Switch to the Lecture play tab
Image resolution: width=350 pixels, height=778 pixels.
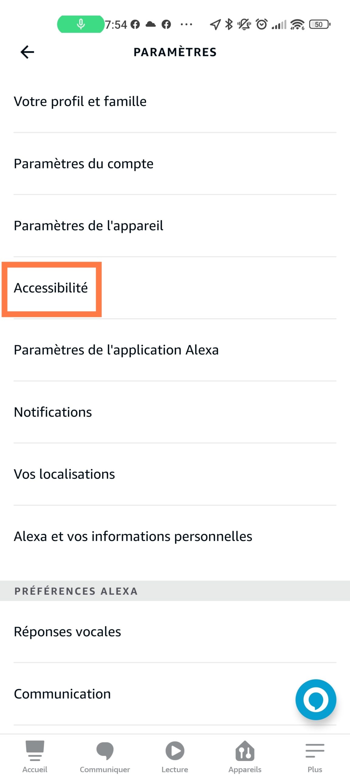click(175, 756)
